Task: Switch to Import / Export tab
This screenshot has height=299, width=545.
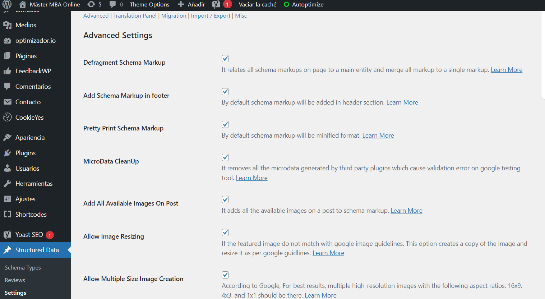Action: [x=211, y=16]
